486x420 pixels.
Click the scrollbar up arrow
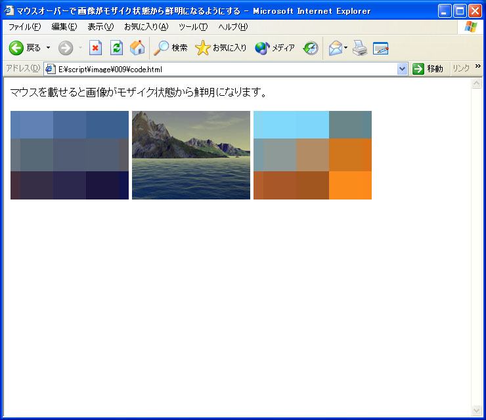click(x=476, y=83)
